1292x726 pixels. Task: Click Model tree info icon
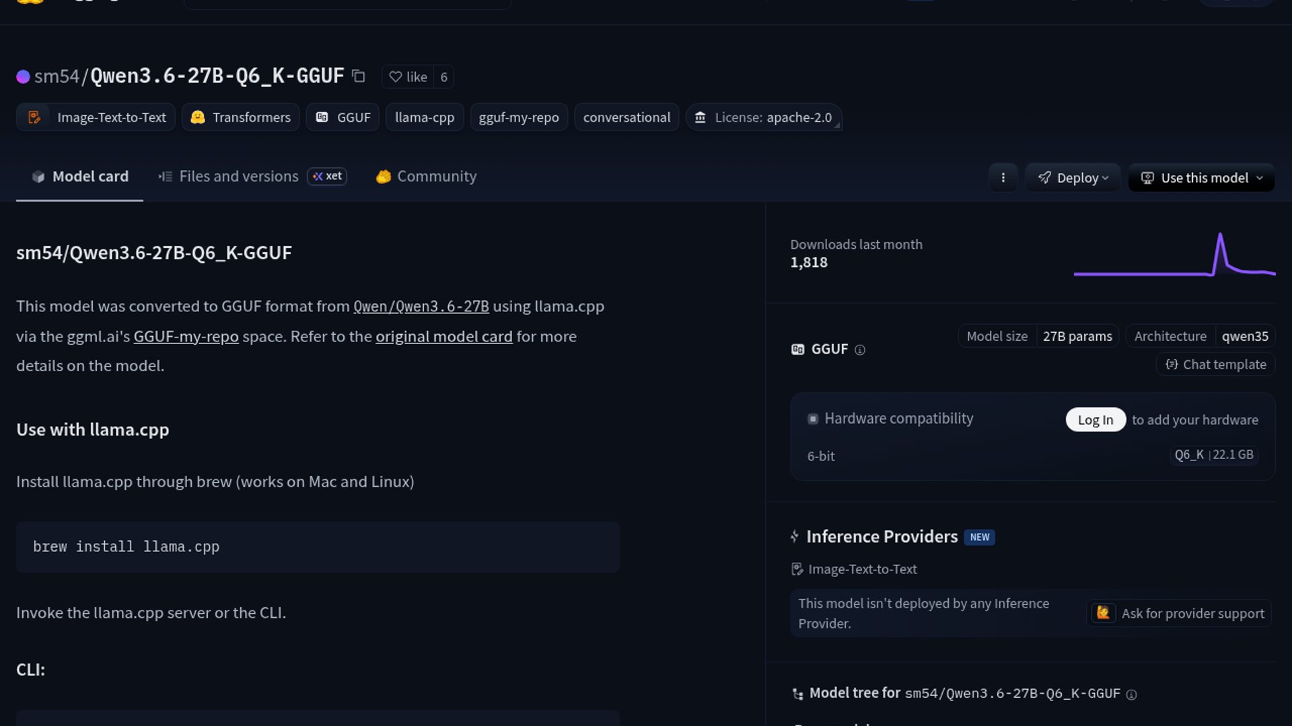pos(1131,694)
